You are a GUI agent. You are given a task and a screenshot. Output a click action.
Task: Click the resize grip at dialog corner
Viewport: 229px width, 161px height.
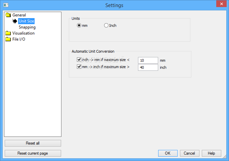(x=225, y=157)
